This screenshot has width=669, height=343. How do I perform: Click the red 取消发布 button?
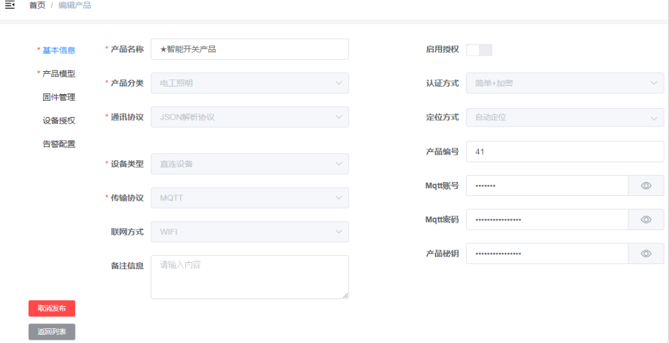[x=52, y=309]
